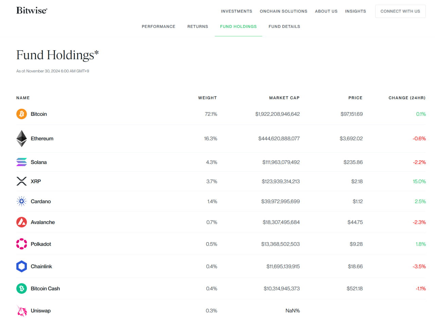Go to the Insights page
The width and height of the screenshot is (435, 324).
click(355, 11)
